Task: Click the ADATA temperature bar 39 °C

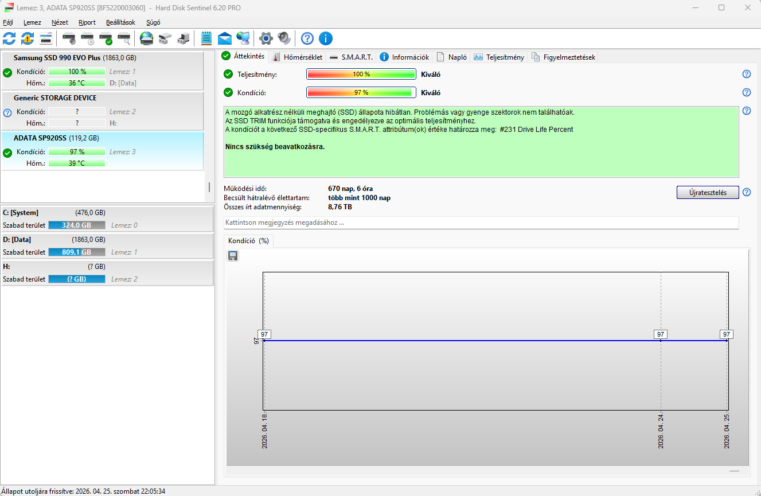Action: [x=77, y=163]
